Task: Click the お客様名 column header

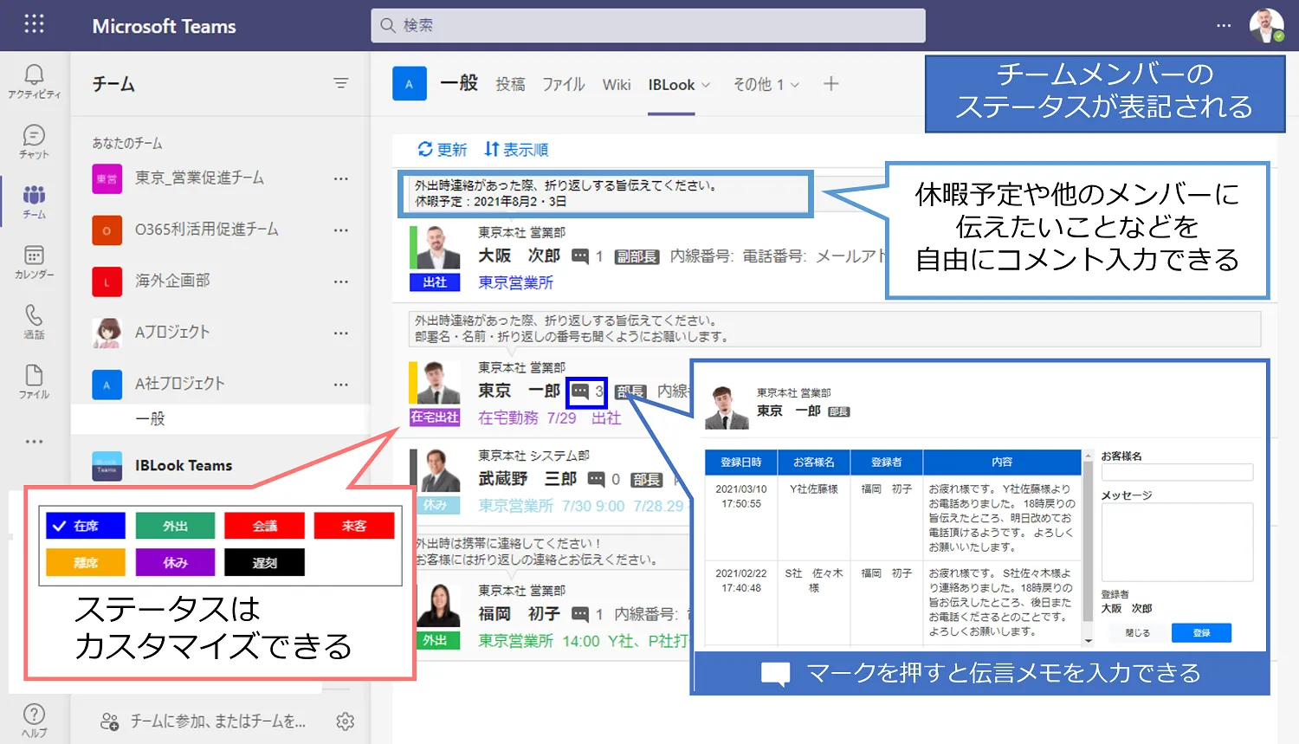Action: pyautogui.click(x=814, y=463)
